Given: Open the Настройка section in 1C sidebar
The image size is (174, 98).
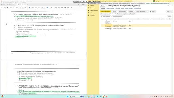Looking at the screenshot, I should [x=92, y=15].
